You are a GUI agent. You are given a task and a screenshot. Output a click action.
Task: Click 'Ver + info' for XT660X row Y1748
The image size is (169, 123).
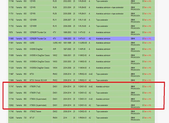[148, 99]
